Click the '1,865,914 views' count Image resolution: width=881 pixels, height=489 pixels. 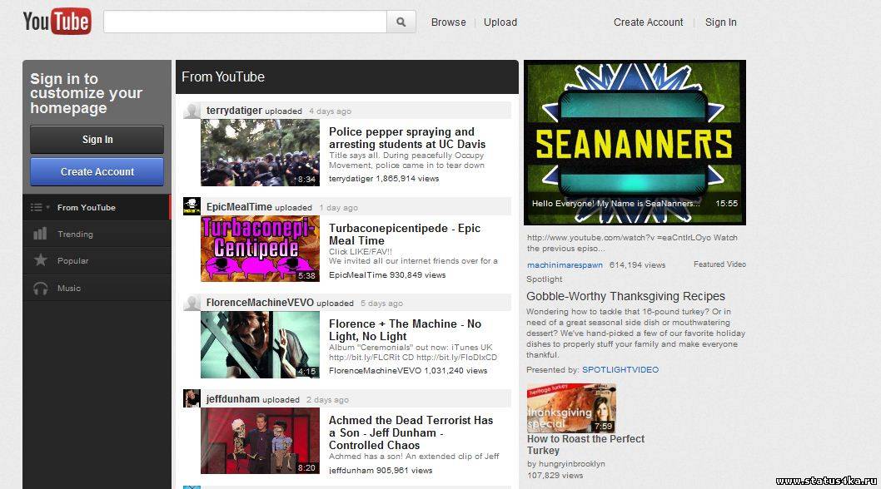click(407, 179)
